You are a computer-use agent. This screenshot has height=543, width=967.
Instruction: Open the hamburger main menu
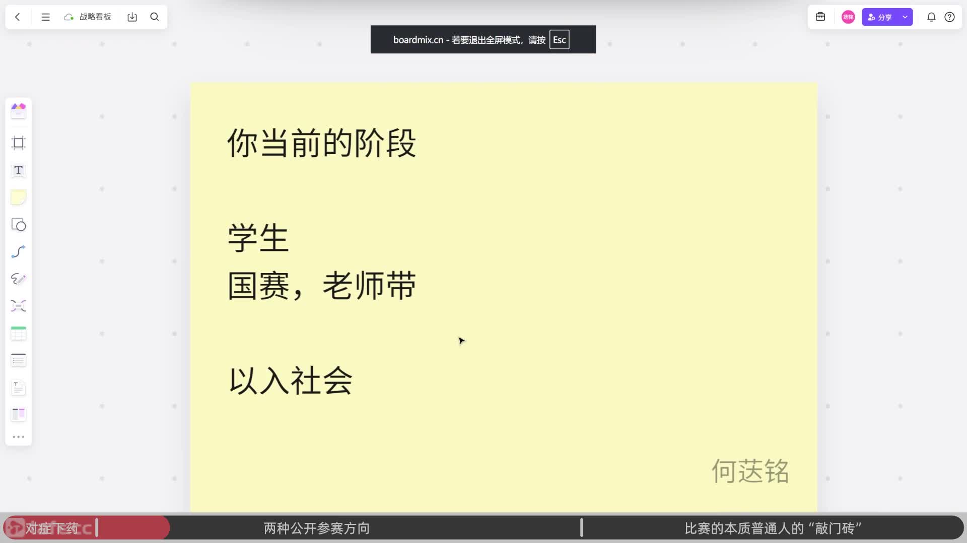45,17
